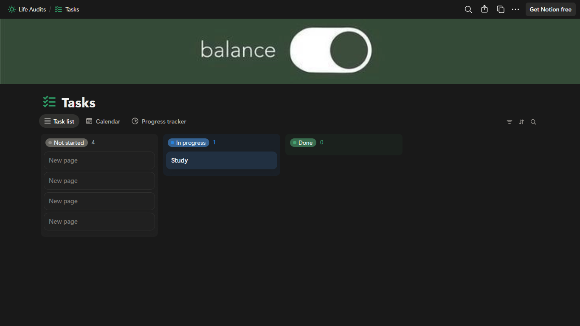Open the Study task card
Viewport: 580px width, 326px height.
pyautogui.click(x=222, y=160)
